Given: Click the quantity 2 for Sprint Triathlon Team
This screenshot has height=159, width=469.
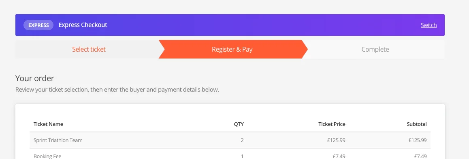Looking at the screenshot, I should 242,140.
